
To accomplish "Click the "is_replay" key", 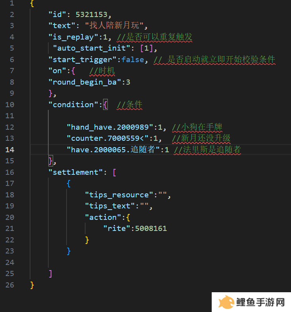I will click(73, 37).
